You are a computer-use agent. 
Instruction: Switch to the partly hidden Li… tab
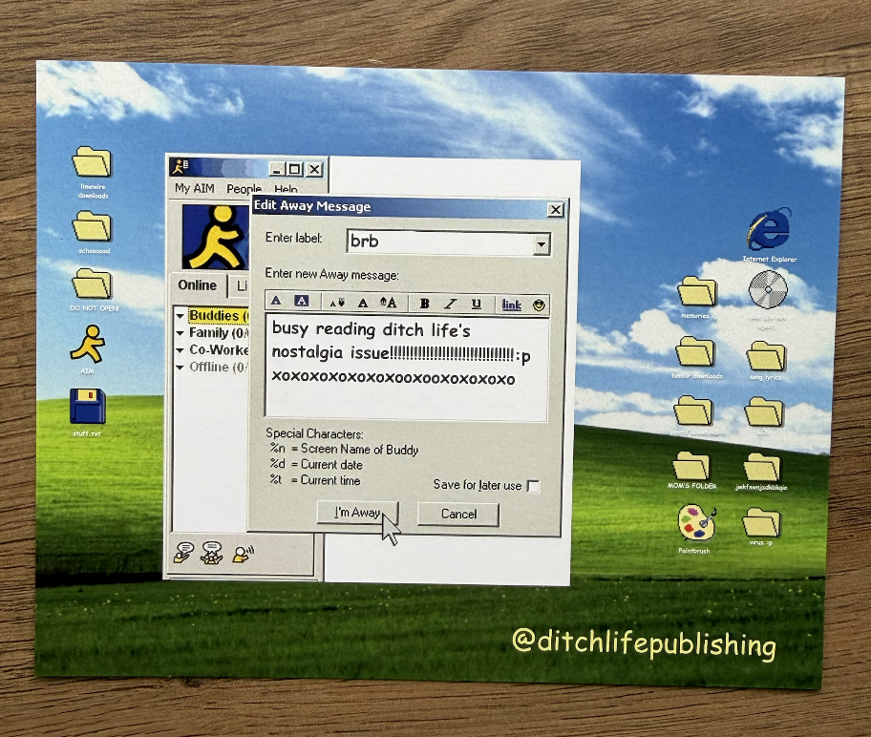click(241, 286)
